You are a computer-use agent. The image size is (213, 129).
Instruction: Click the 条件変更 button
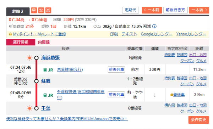(198, 120)
